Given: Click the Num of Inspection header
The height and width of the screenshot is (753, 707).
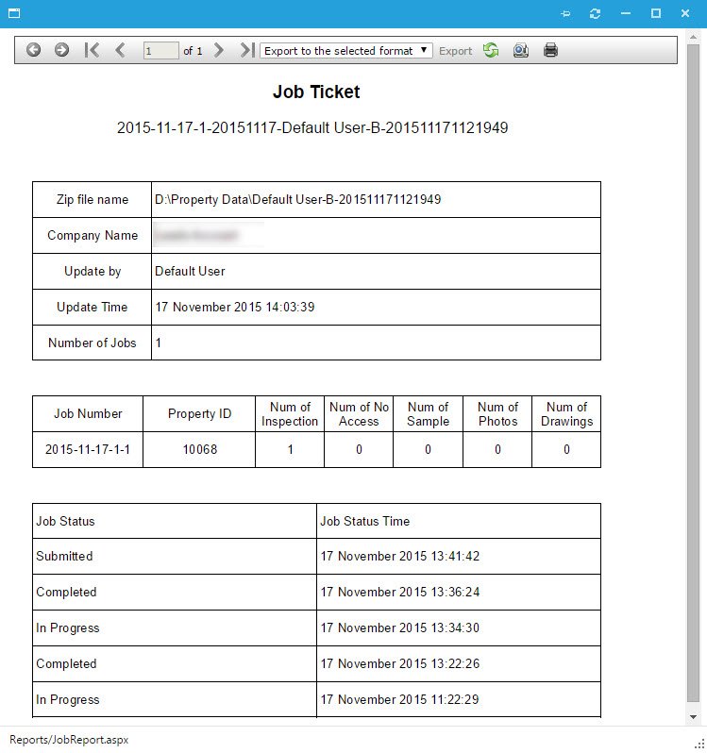Looking at the screenshot, I should pyautogui.click(x=290, y=414).
